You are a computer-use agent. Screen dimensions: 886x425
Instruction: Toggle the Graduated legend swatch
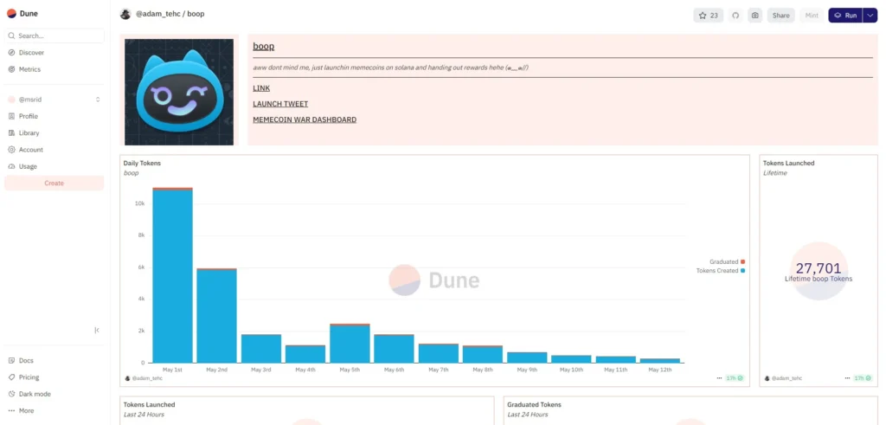[742, 261]
